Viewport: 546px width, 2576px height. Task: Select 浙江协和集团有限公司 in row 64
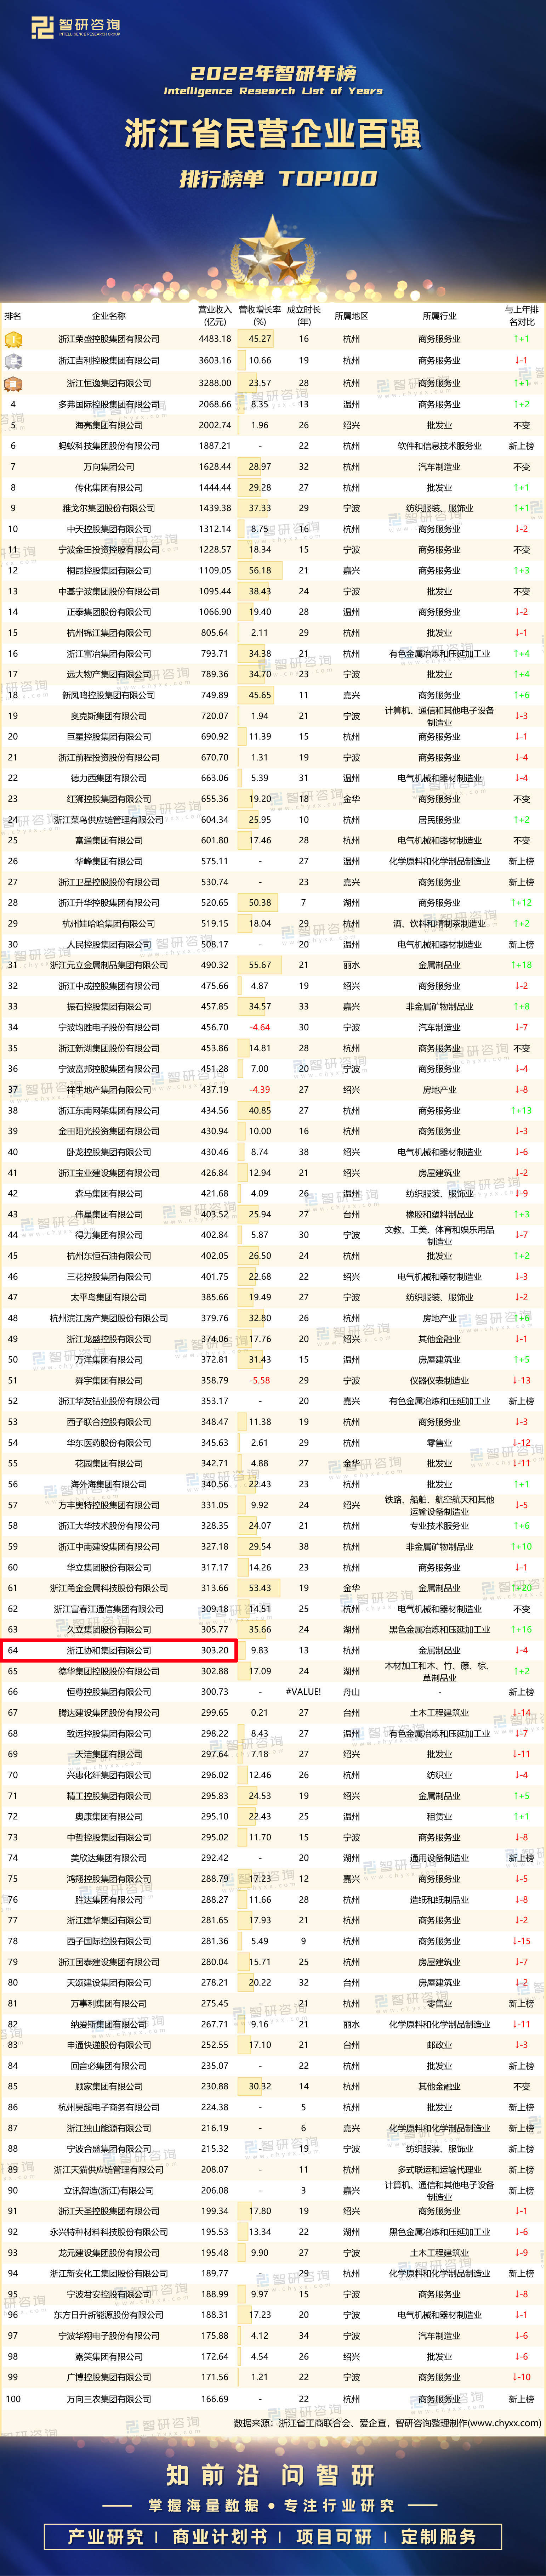tap(109, 1650)
